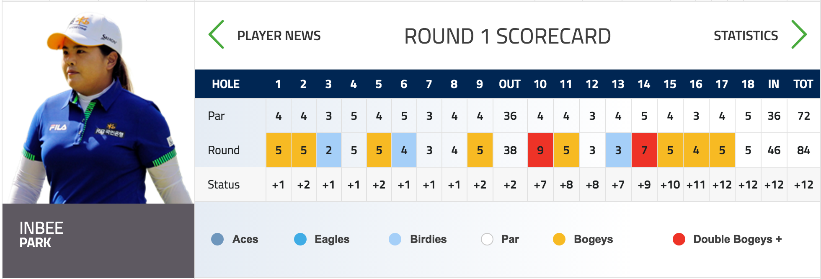Open the Player News section

pyautogui.click(x=279, y=36)
